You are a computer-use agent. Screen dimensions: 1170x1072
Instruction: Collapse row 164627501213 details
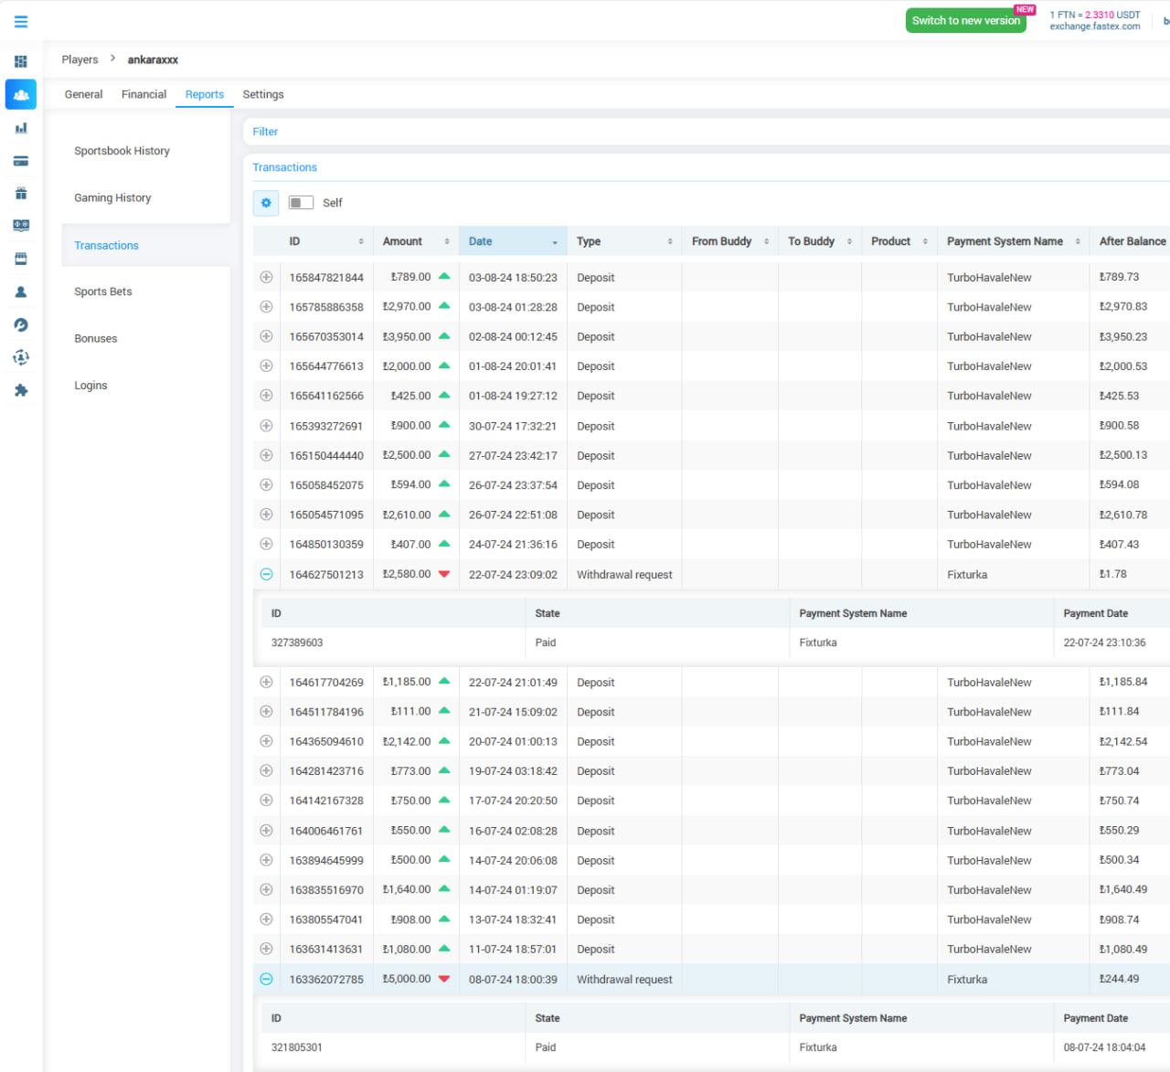click(x=266, y=574)
